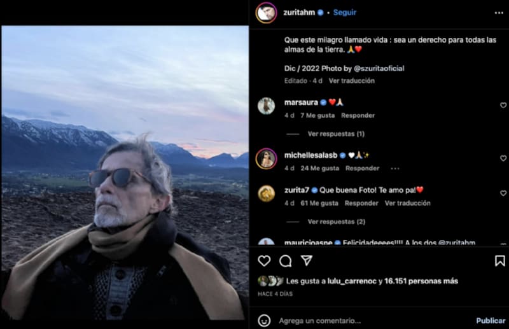This screenshot has height=329, width=509.
Task: Reply to zurita7's comment
Action: point(361,203)
